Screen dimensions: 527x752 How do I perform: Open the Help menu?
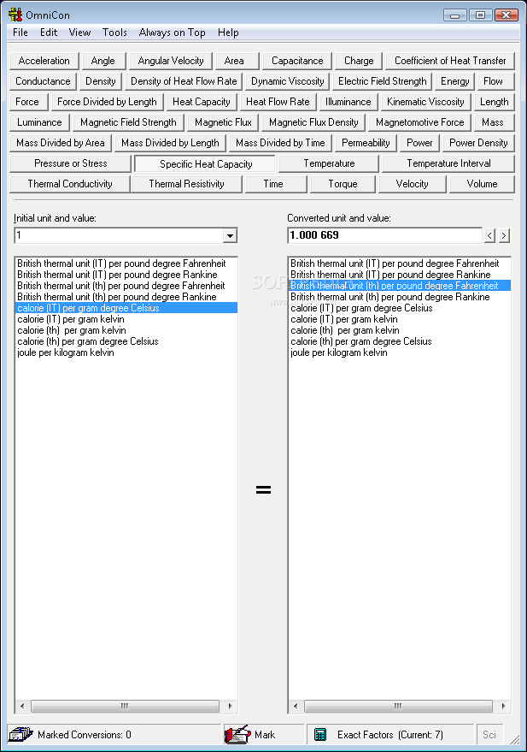(x=228, y=33)
